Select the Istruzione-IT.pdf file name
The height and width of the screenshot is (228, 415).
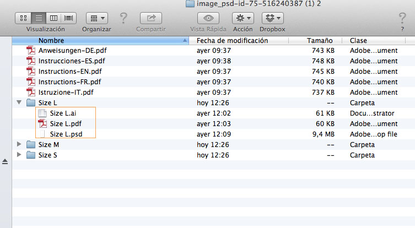[66, 93]
